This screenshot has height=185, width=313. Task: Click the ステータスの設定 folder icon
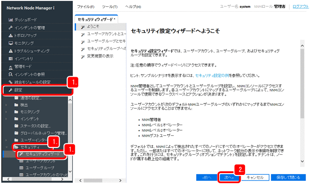pos(16,126)
